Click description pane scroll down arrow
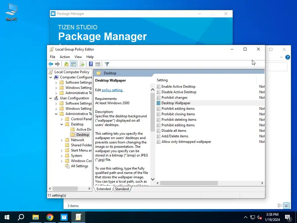Screen dimensions: 297x223 [x=153, y=179]
